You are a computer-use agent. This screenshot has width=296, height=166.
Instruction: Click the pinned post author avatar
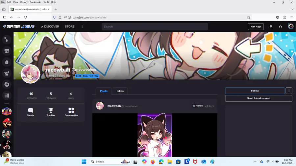(x=100, y=106)
